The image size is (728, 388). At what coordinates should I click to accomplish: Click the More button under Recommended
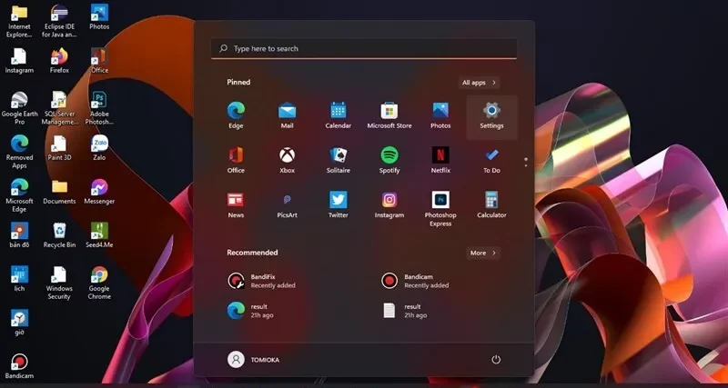pyautogui.click(x=483, y=254)
